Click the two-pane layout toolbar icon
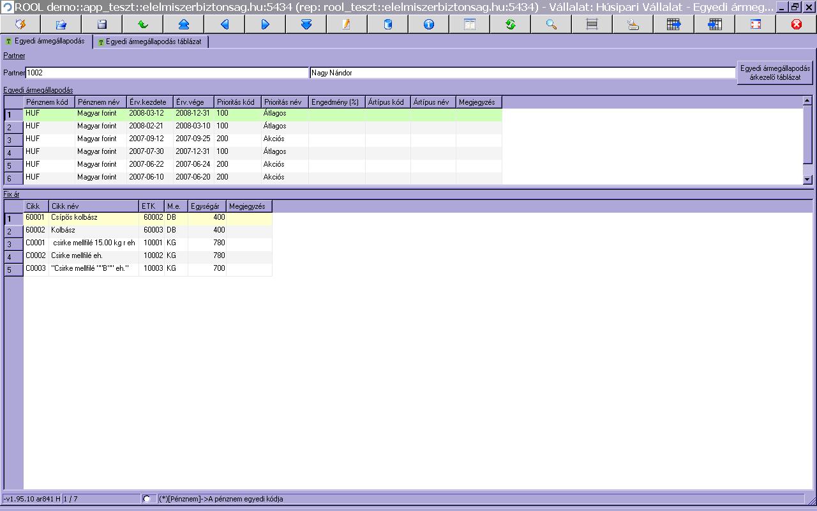This screenshot has height=511, width=817. [x=470, y=24]
